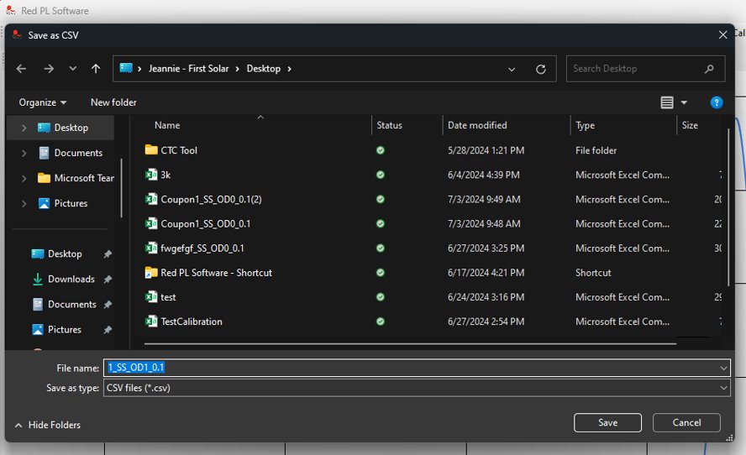The height and width of the screenshot is (455, 746).
Task: Expand the Microsoft Teams tree node
Action: [x=24, y=178]
